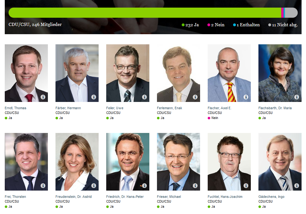
Task: Click the gray segment of the vote bar
Action: (x=291, y=13)
